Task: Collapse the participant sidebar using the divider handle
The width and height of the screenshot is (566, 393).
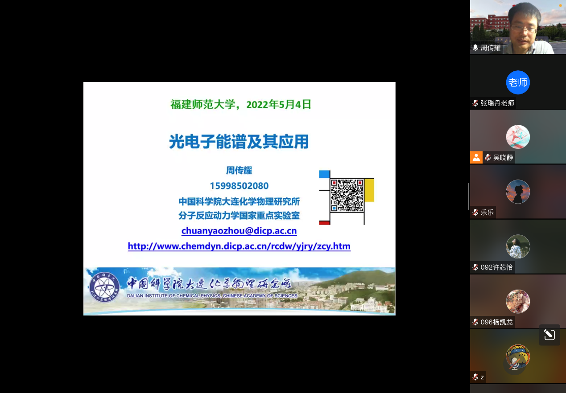Action: (468, 196)
